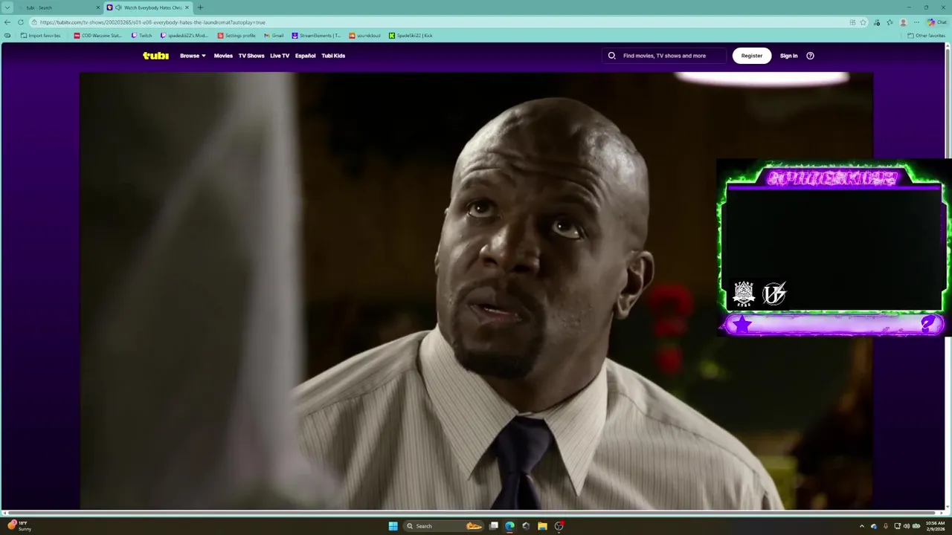Click the purple star on overlay
The height and width of the screenshot is (535, 952).
pos(742,324)
